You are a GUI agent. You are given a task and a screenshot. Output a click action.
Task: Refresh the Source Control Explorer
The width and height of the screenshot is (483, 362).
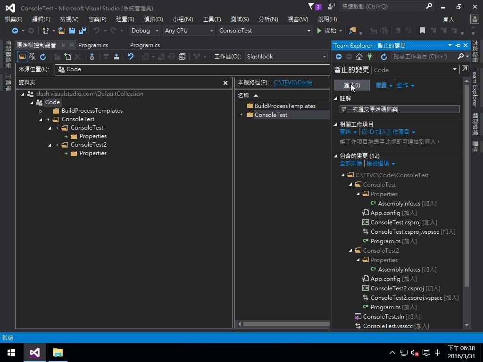[x=43, y=57]
